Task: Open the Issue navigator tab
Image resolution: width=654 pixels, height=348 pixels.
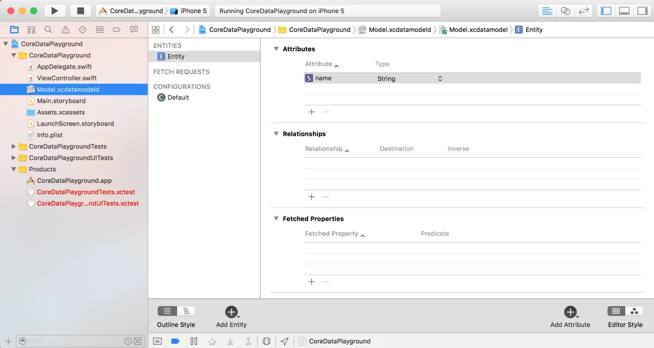Action: tap(65, 30)
